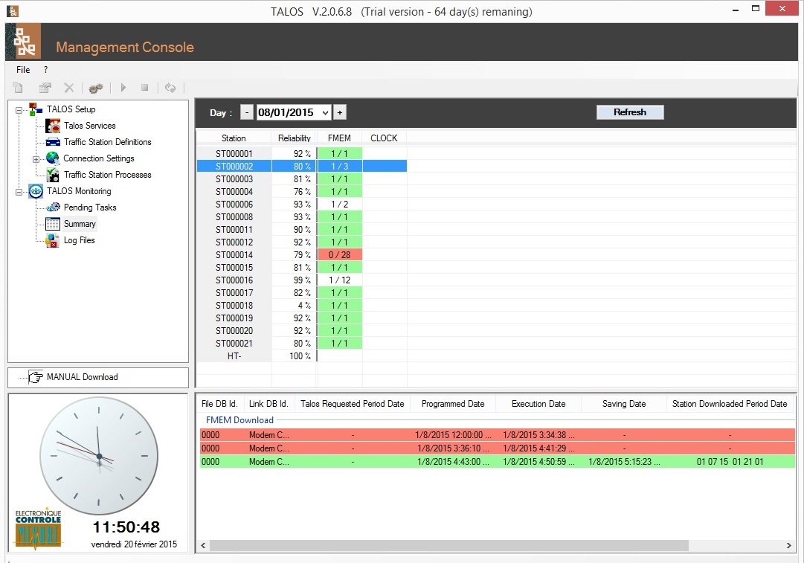Click the horizontal scrollbar thumb
Screen dimensions: 804x563
pyautogui.click(x=448, y=546)
